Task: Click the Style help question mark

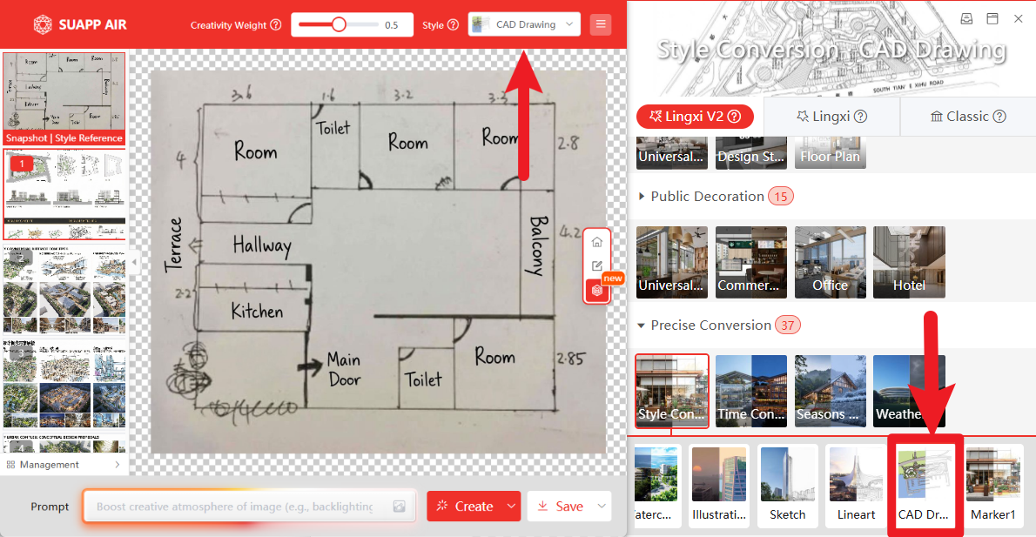Action: [x=453, y=25]
